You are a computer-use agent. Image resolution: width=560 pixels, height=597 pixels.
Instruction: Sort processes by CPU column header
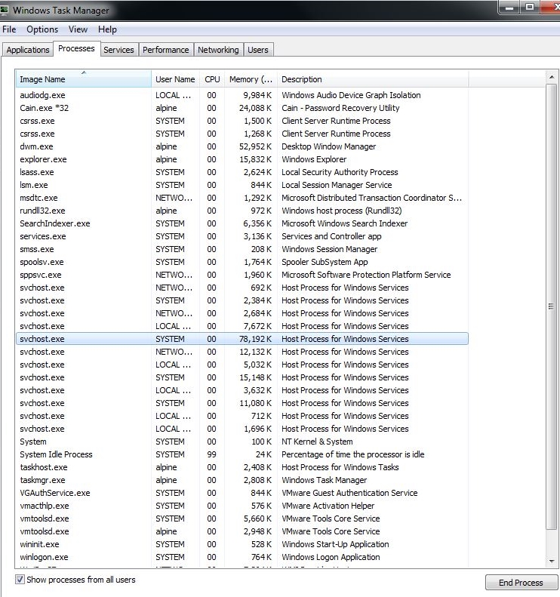[x=212, y=79]
